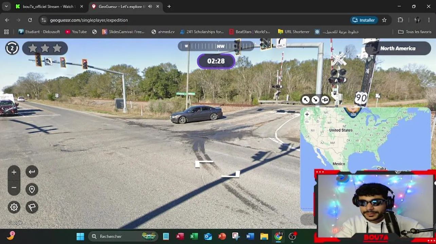Screen dimensions: 436x244
Task: Undo last move with the back arrow
Action: 32,172
